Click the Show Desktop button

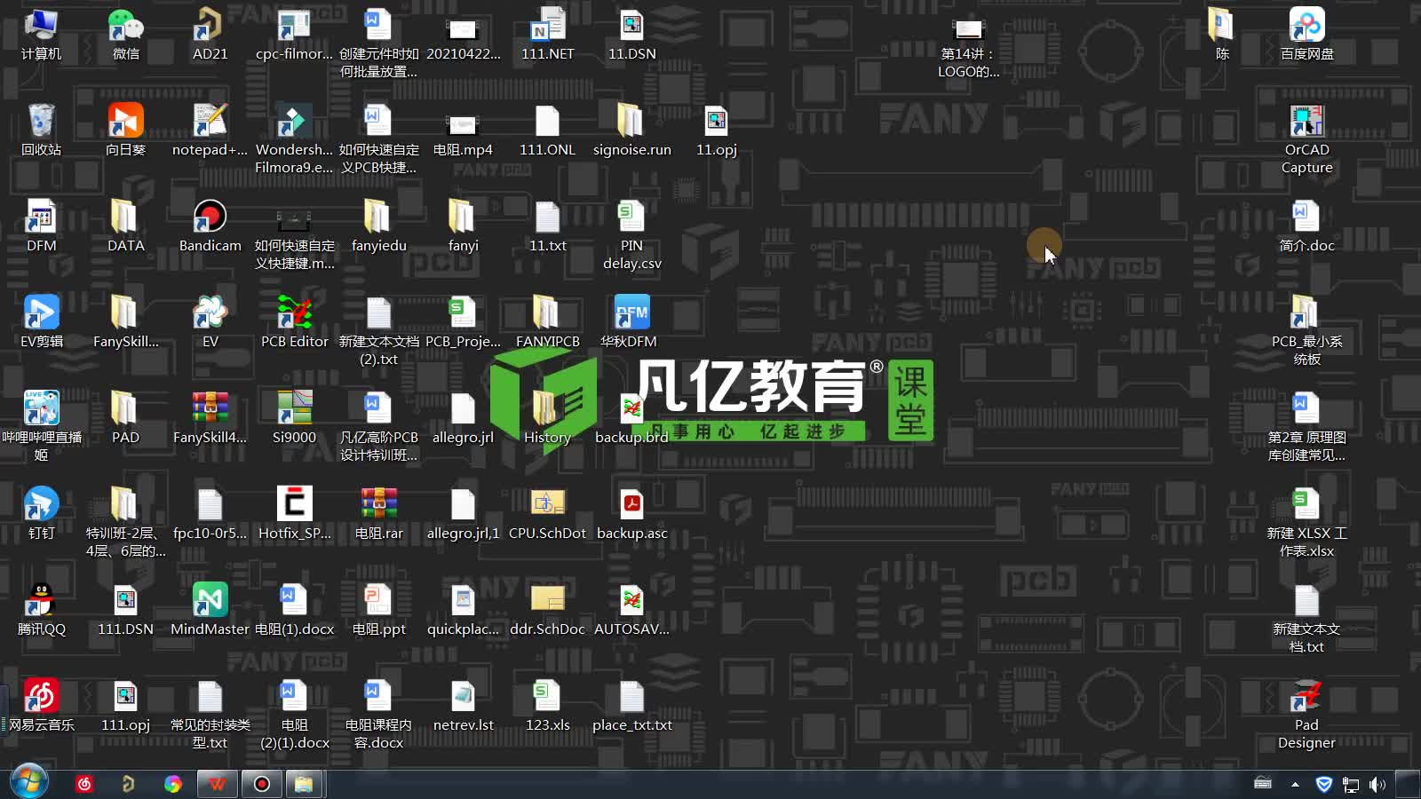point(1408,784)
